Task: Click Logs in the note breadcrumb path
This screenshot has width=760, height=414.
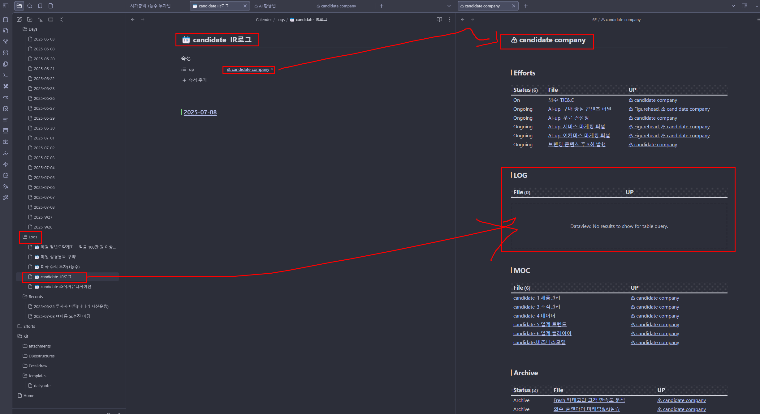Action: pyautogui.click(x=280, y=19)
